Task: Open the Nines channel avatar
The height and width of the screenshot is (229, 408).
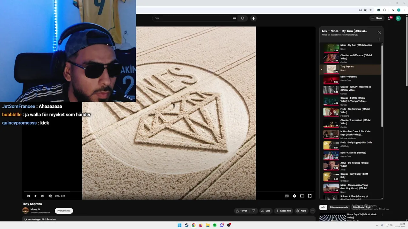Action: pyautogui.click(x=25, y=211)
